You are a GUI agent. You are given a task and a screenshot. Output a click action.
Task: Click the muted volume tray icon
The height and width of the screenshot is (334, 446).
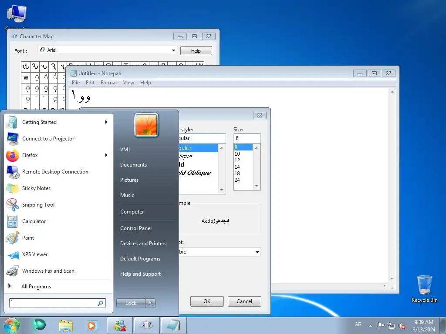(402, 325)
